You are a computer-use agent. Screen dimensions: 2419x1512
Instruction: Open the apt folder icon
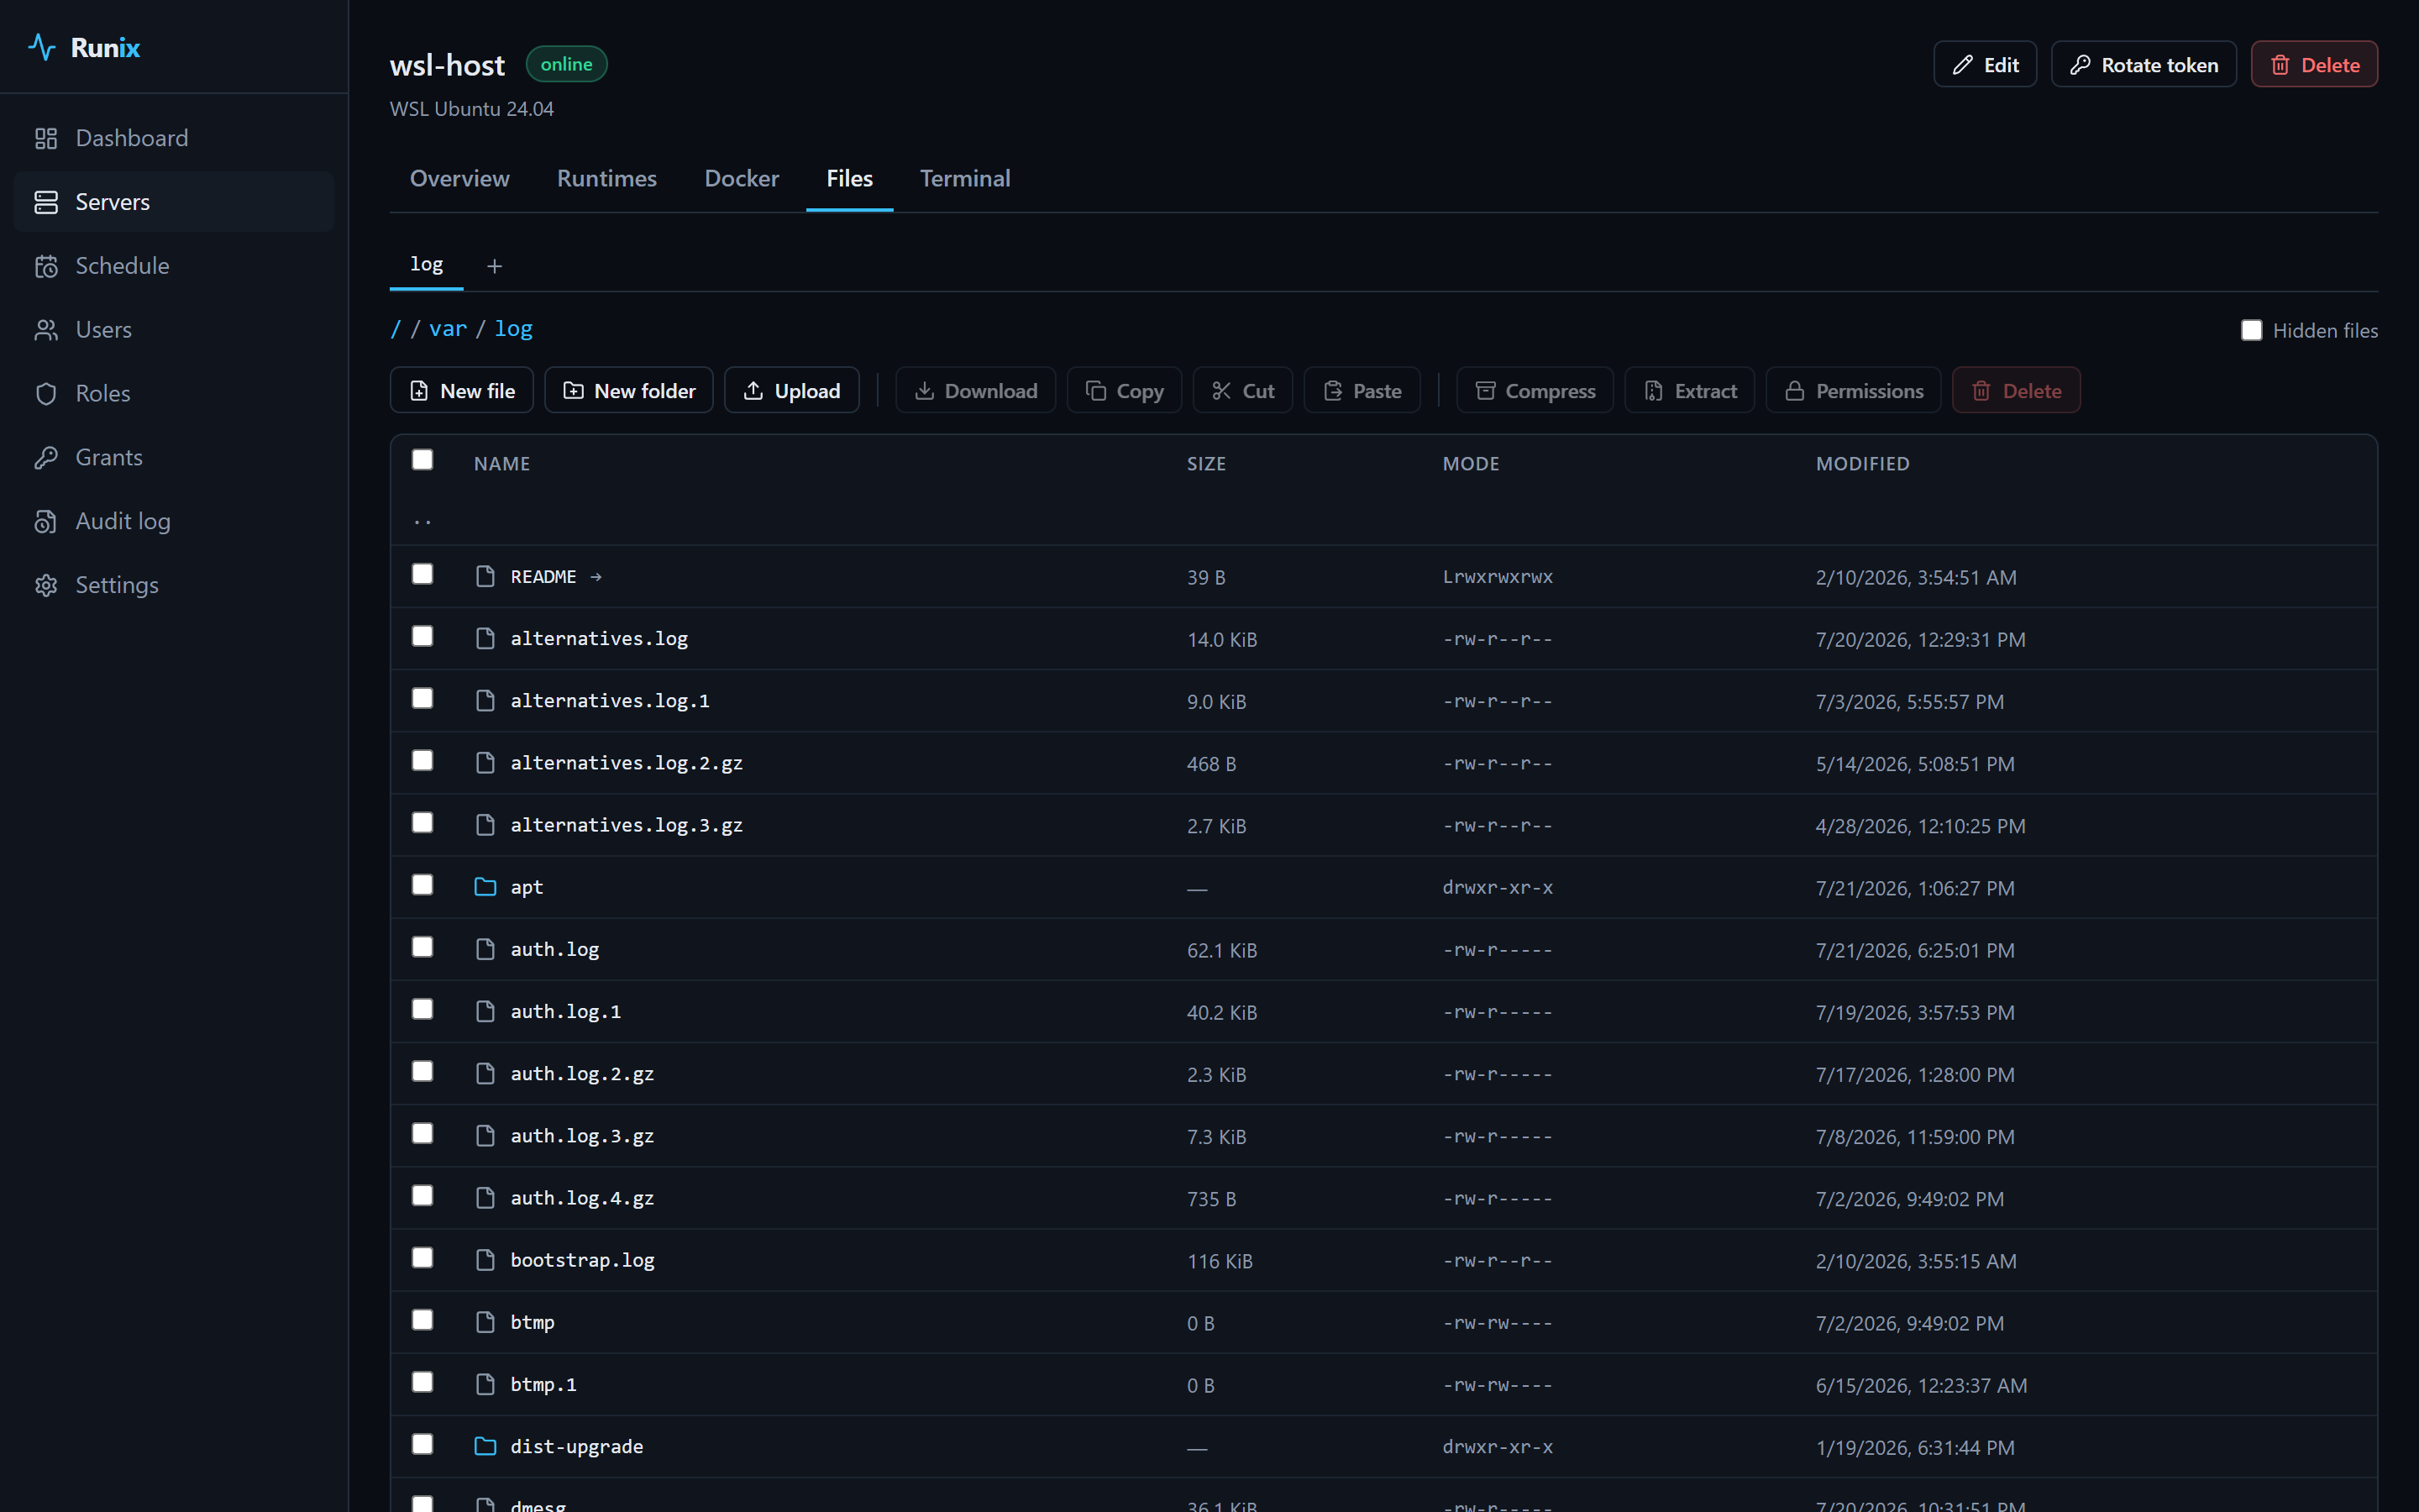coord(485,887)
